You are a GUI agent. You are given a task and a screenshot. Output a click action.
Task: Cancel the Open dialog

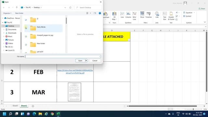[95, 61]
